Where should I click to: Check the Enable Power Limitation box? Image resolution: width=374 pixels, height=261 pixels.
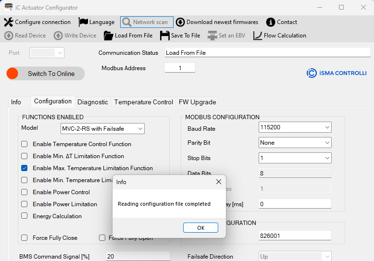25,204
